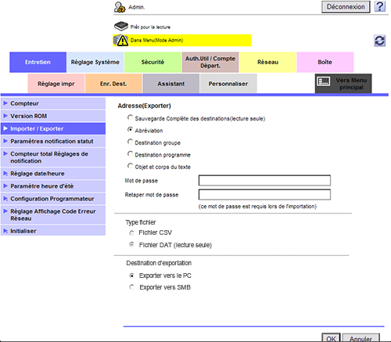Click the arrow beside Importer / Exporter
The width and height of the screenshot is (391, 342).
click(5, 128)
